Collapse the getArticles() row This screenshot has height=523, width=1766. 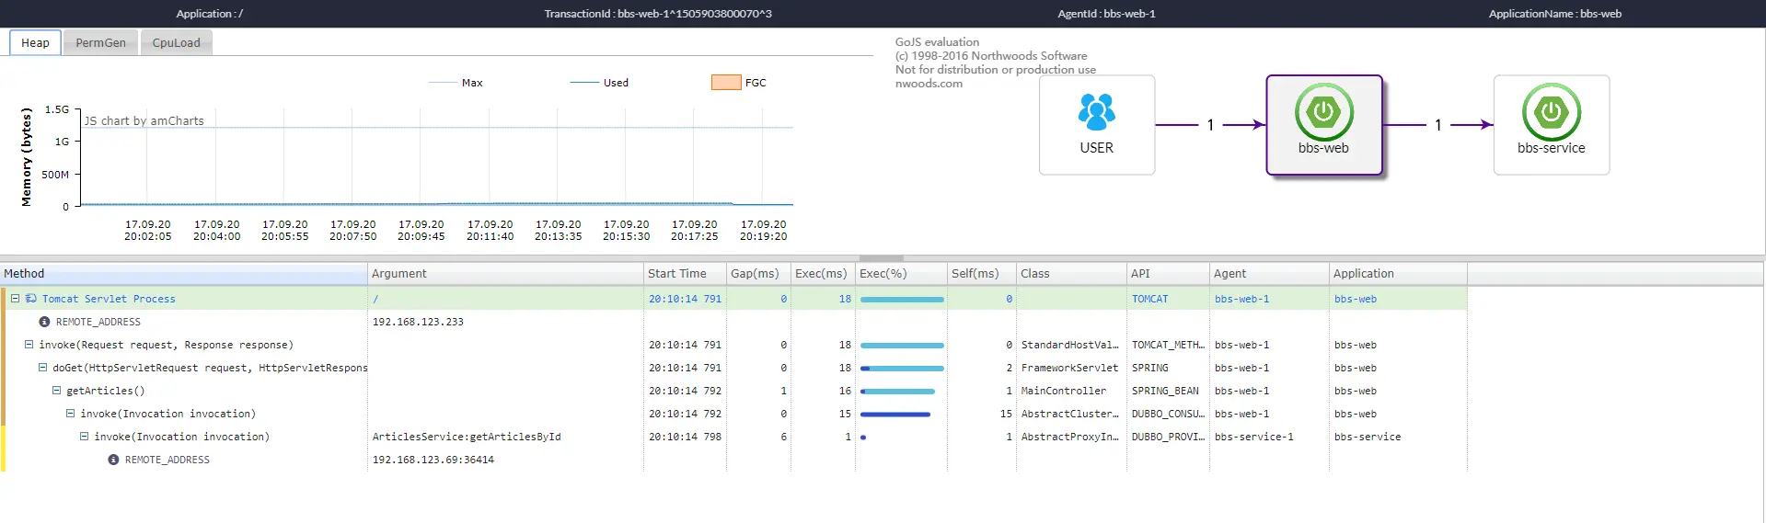tap(56, 391)
